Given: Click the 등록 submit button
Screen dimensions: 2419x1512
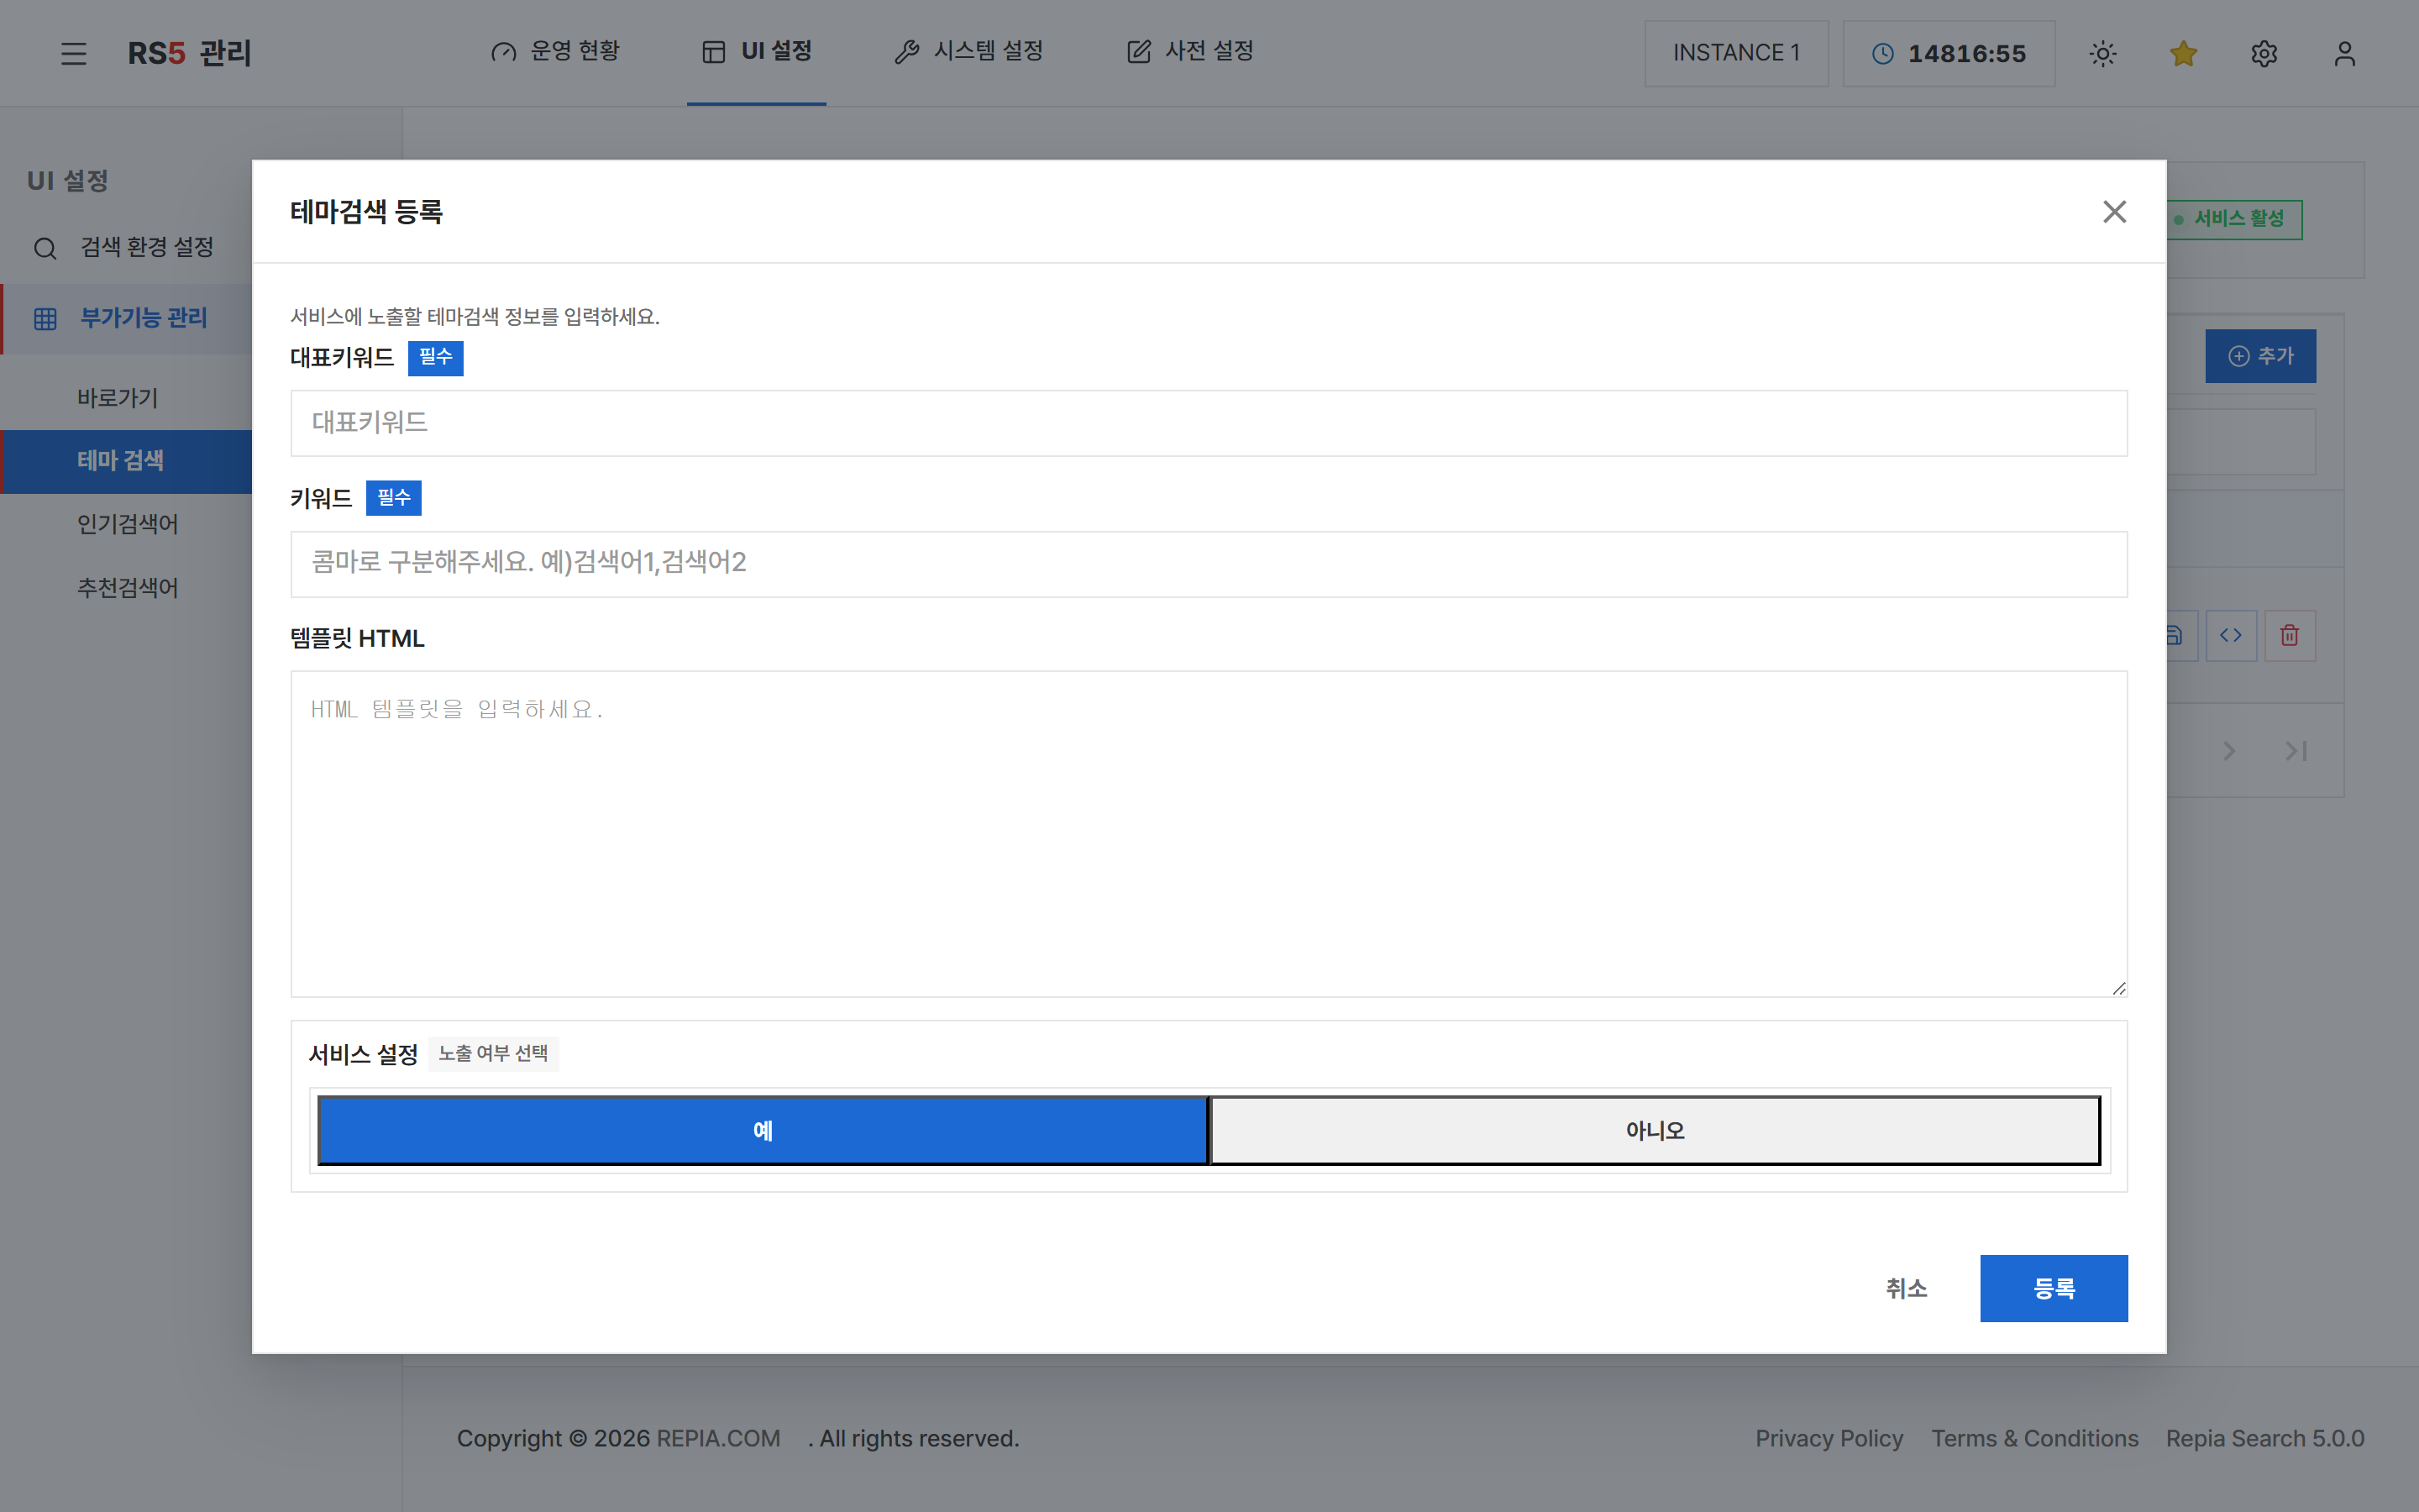Looking at the screenshot, I should pos(2053,1288).
